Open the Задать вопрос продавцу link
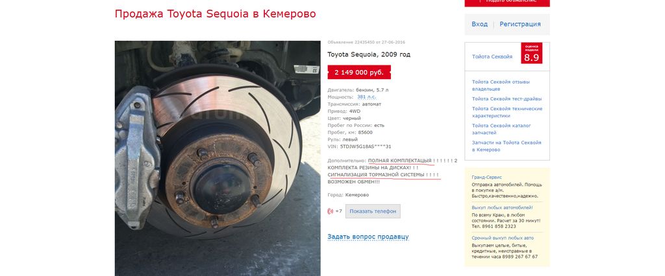The image size is (665, 276). click(368, 236)
